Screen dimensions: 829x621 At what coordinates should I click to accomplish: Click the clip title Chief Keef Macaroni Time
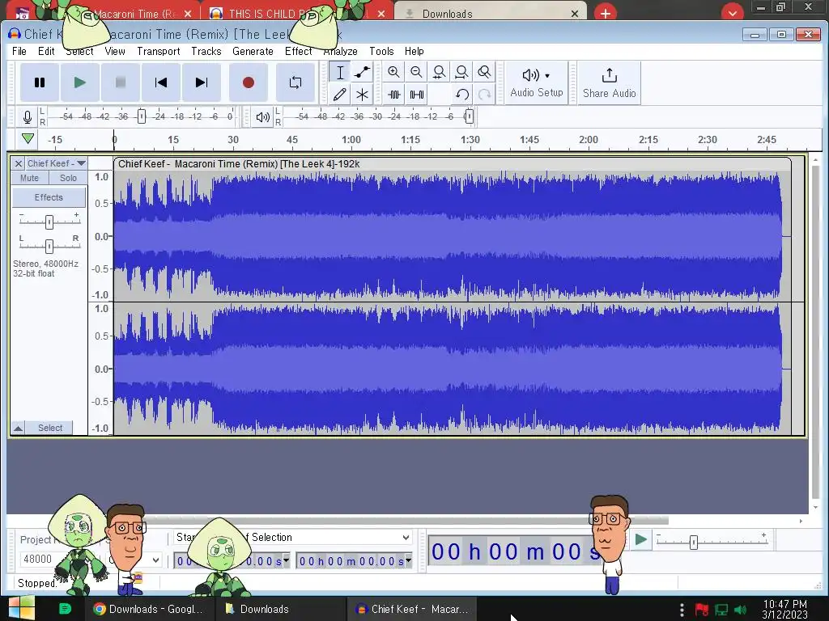coord(239,164)
